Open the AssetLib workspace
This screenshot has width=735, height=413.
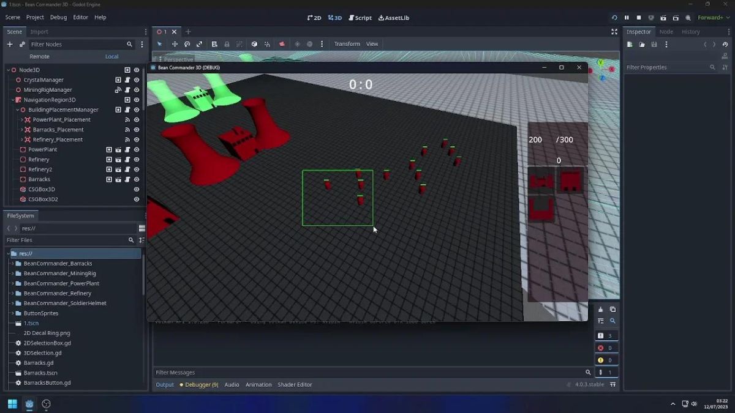(394, 18)
